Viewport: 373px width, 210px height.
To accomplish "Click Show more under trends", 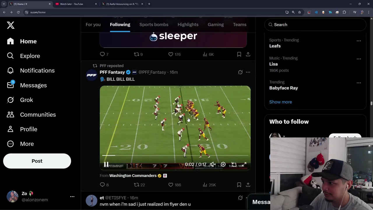I will point(281,102).
